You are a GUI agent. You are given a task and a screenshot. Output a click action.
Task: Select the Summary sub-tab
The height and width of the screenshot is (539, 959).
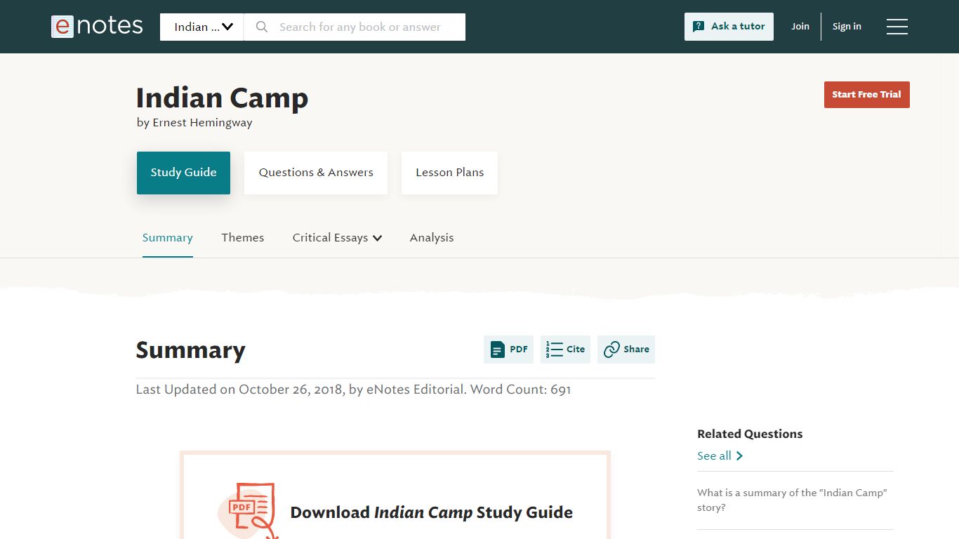click(167, 238)
